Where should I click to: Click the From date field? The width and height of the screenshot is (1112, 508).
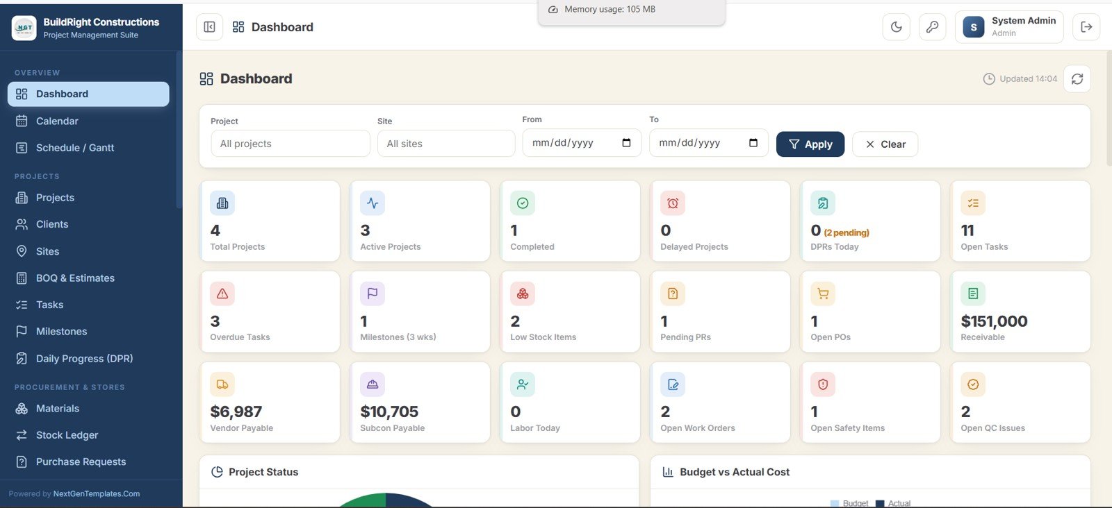tap(582, 143)
